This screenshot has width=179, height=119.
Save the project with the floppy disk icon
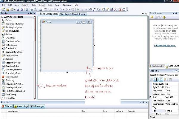pyautogui.click(x=18, y=10)
